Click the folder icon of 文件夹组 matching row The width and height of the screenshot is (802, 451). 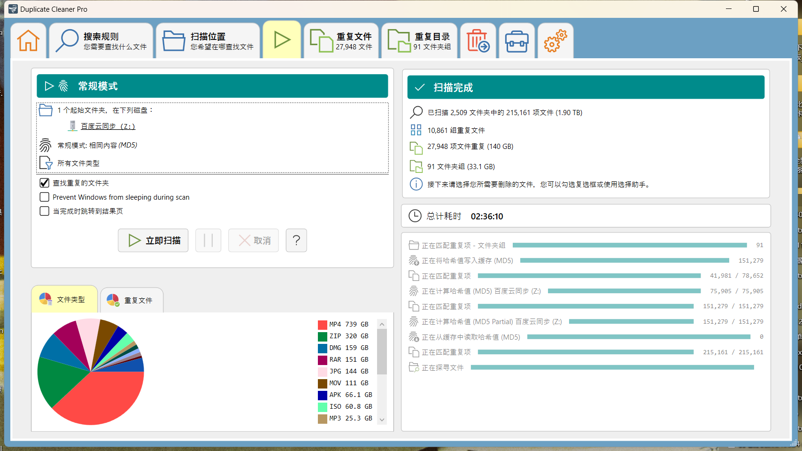(x=414, y=245)
